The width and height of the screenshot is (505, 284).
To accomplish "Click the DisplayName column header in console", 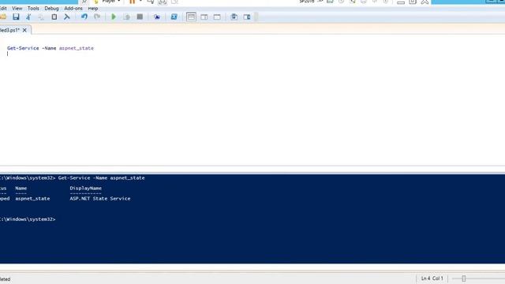I will click(86, 188).
